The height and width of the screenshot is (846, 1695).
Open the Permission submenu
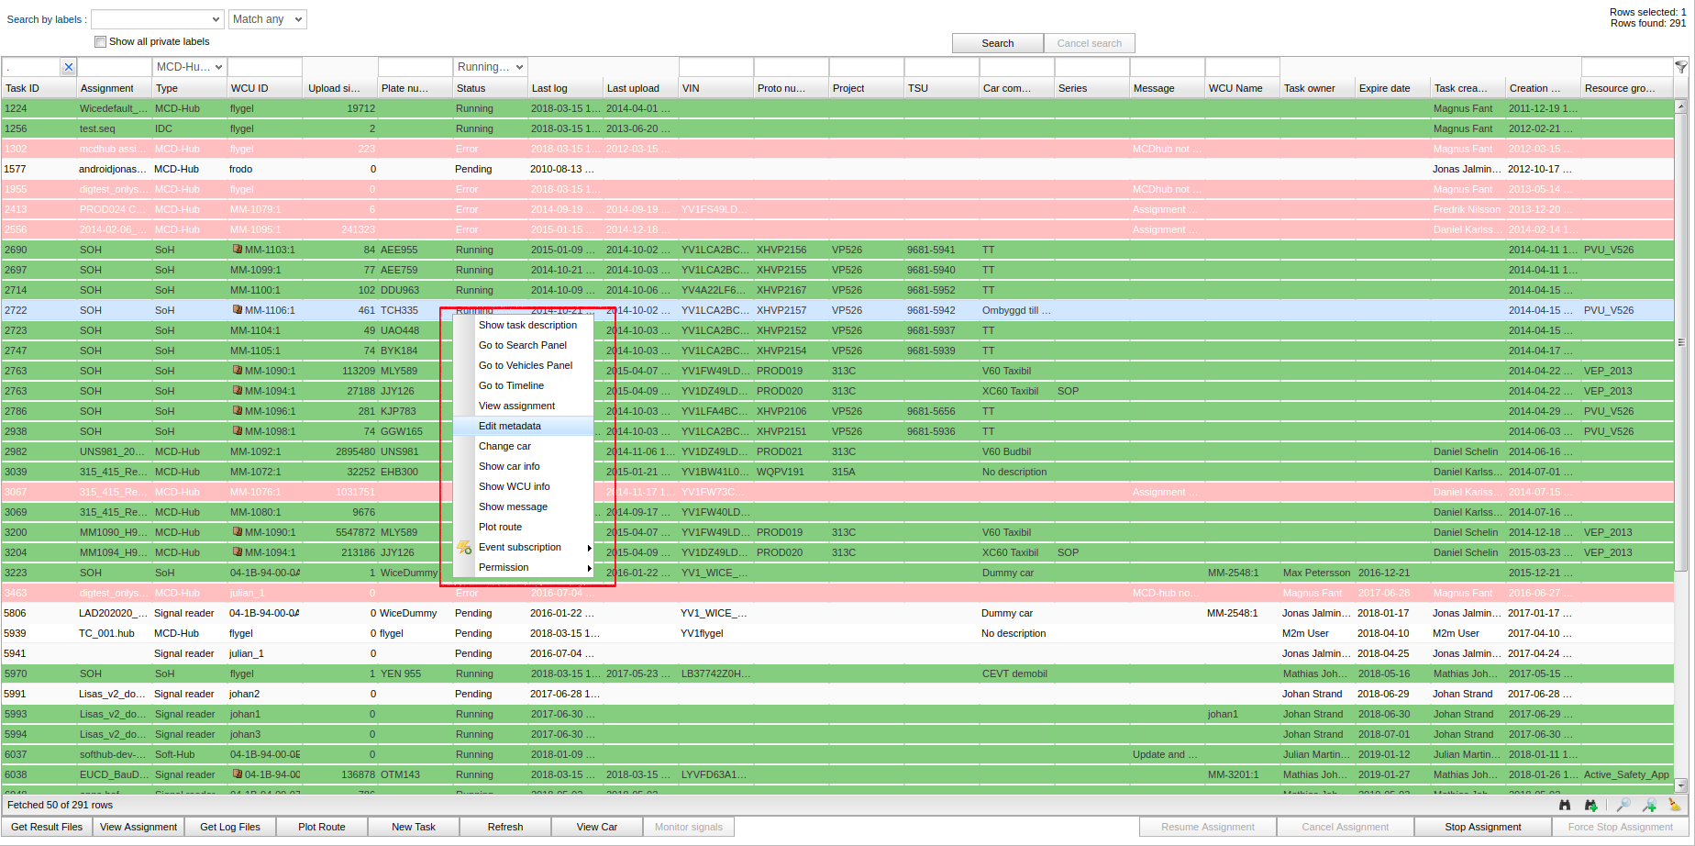[x=504, y=567]
